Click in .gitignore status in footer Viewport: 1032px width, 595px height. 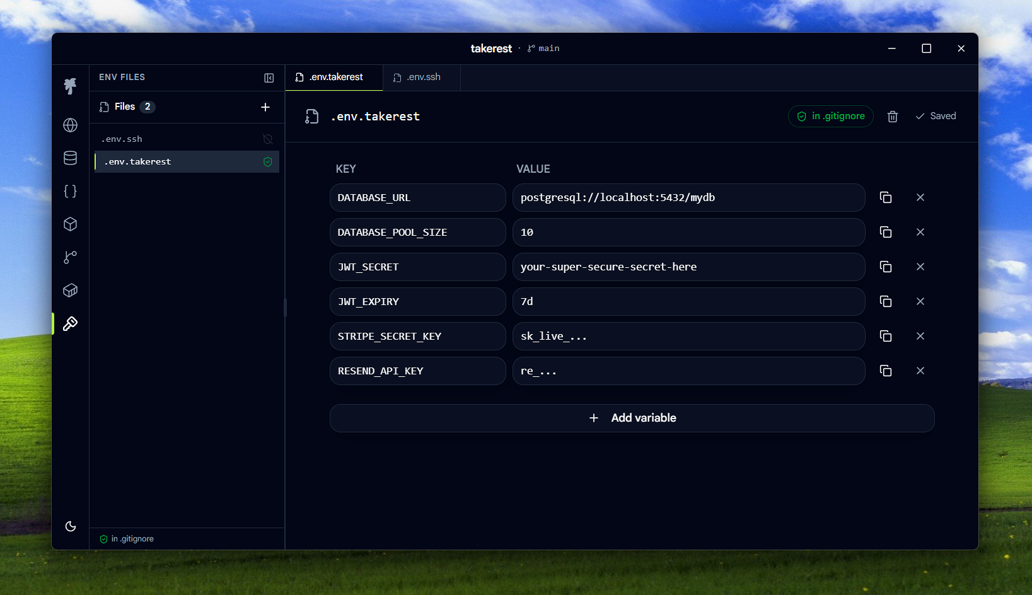click(x=127, y=539)
